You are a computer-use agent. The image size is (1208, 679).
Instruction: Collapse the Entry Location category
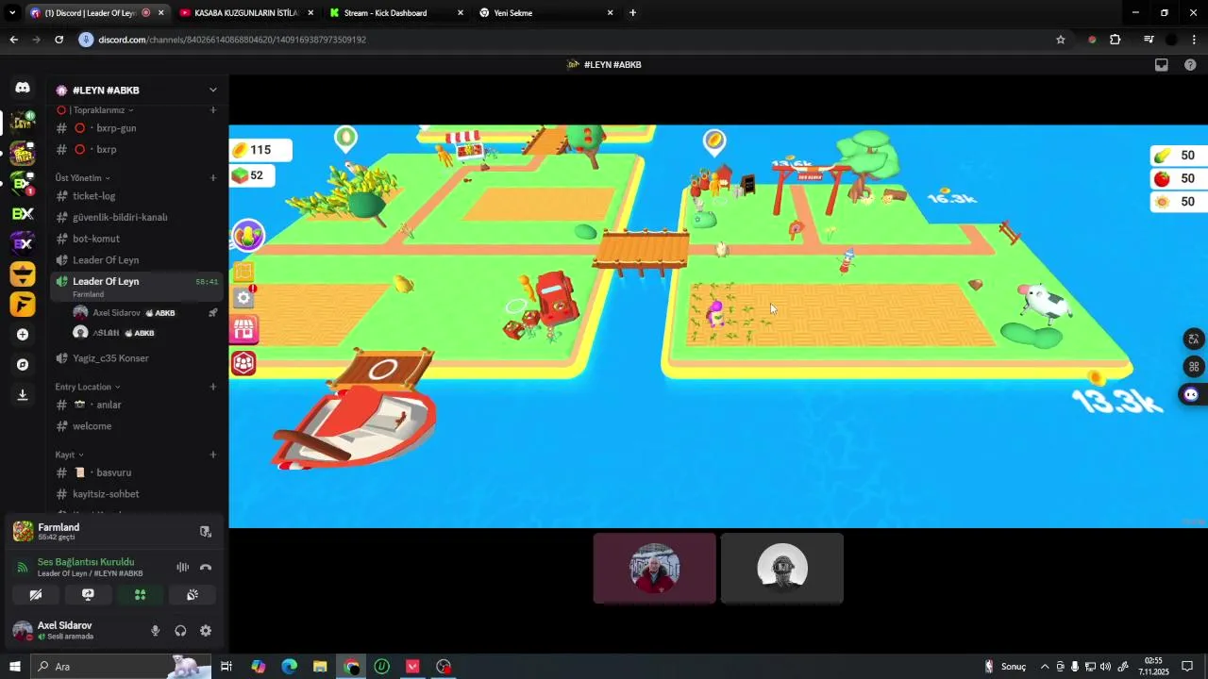[x=88, y=387]
